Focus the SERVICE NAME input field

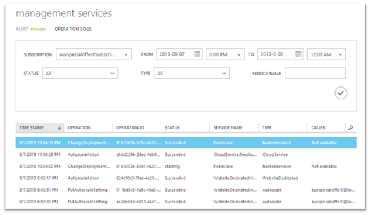(x=315, y=73)
